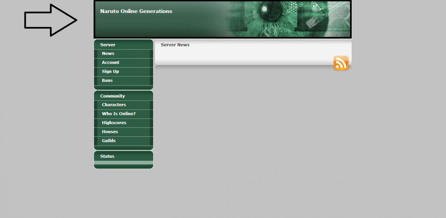Screen dimensions: 446x218
Task: Click the Server News heading
Action: 175,45
